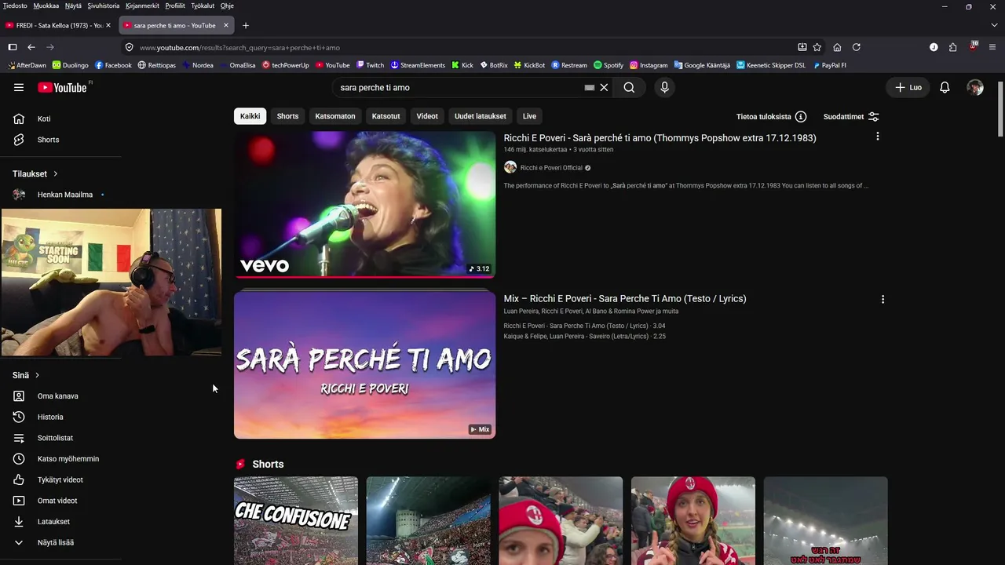Open the Spotify bookmark
1005x565 pixels.
(x=608, y=65)
